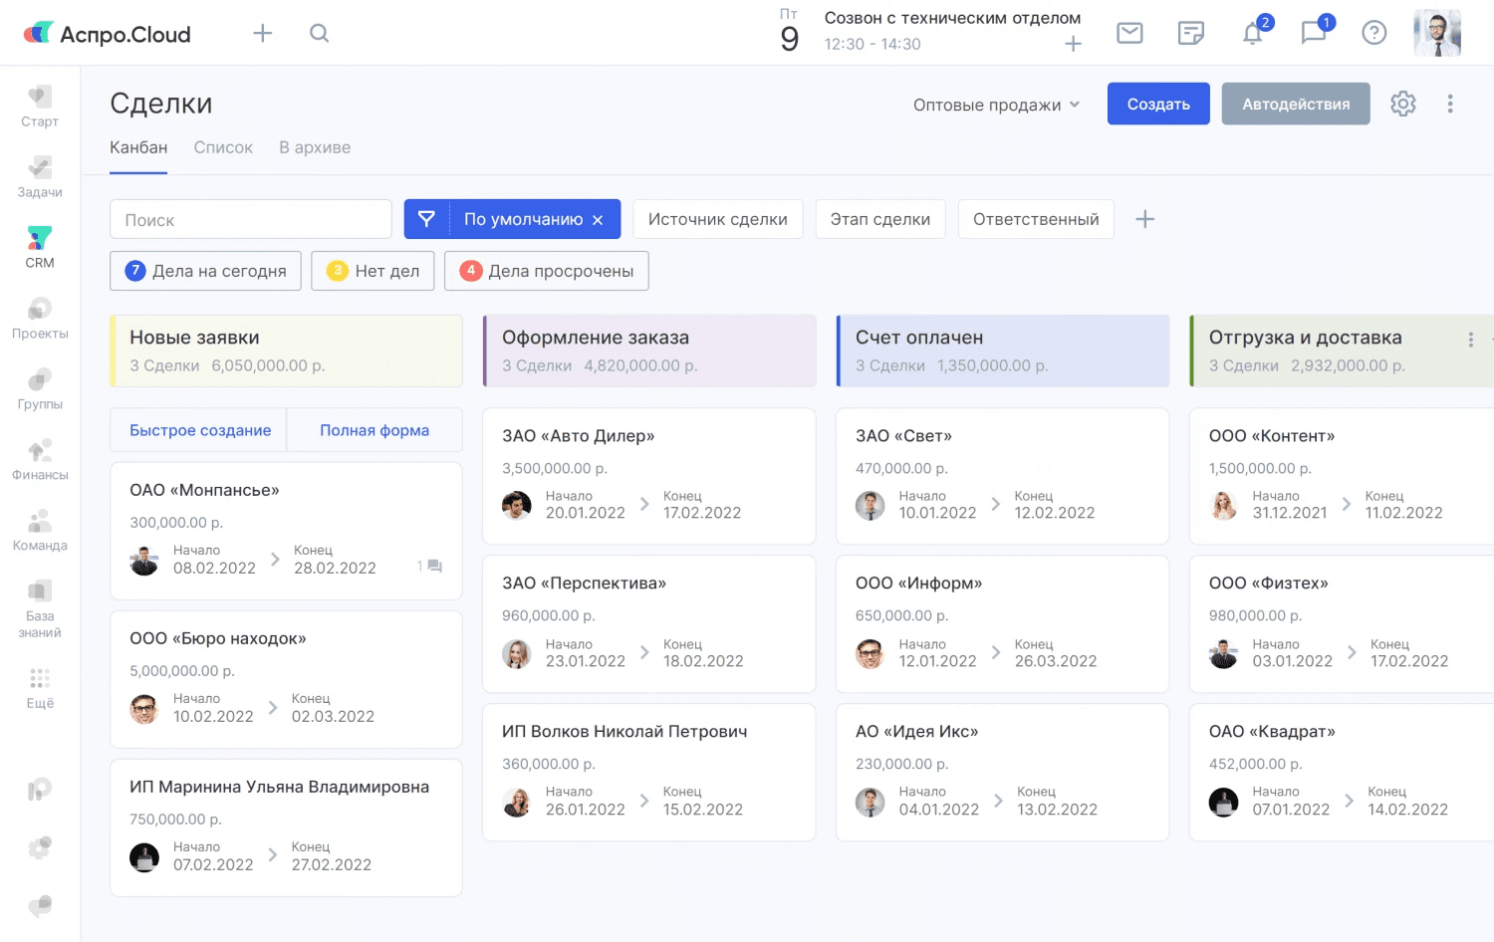Click the Создать button
The image size is (1494, 942).
click(1158, 104)
